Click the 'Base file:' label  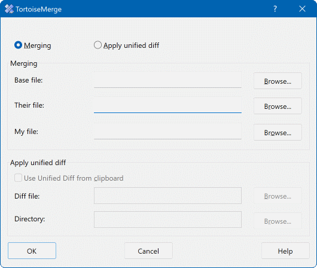coord(29,80)
